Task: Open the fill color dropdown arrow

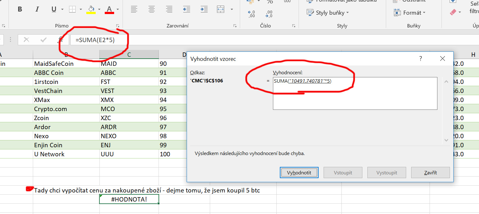Action: (x=99, y=9)
